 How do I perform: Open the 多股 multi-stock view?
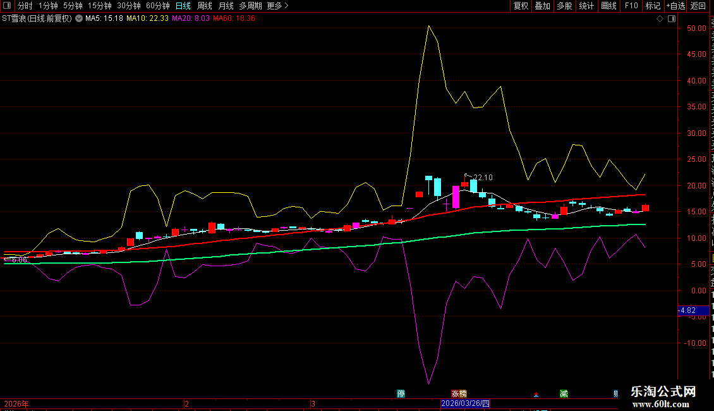565,6
